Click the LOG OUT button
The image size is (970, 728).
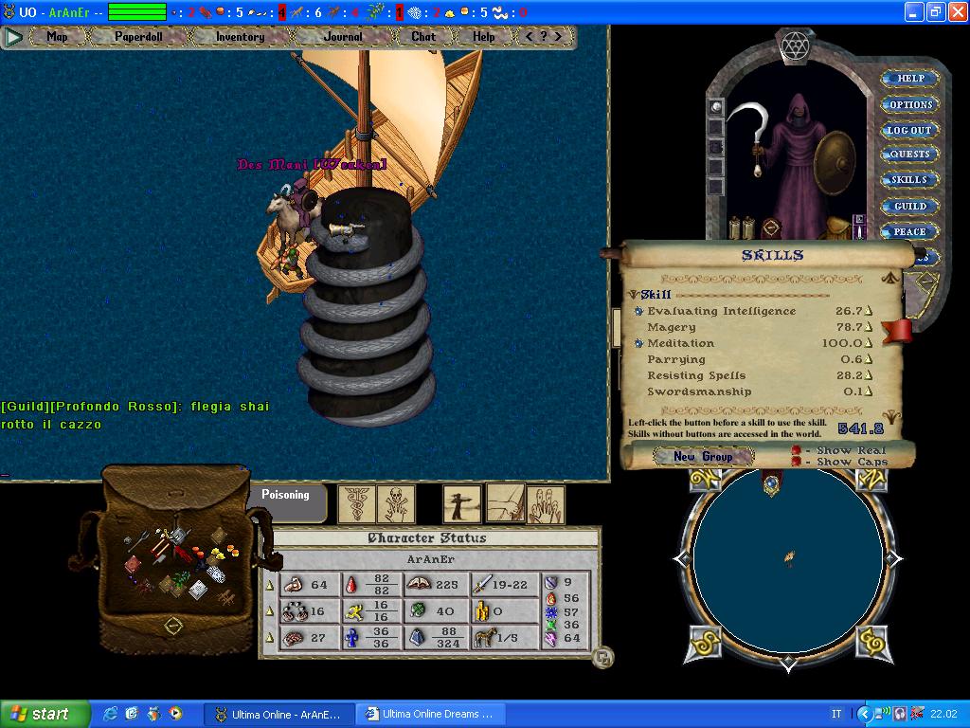click(910, 130)
